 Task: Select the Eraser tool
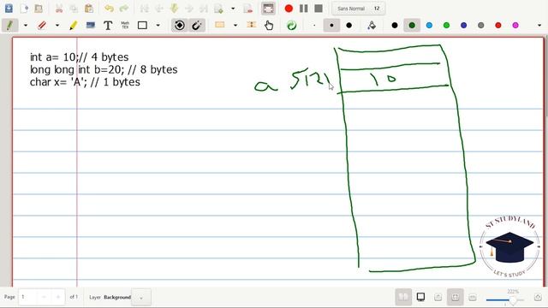coord(42,25)
